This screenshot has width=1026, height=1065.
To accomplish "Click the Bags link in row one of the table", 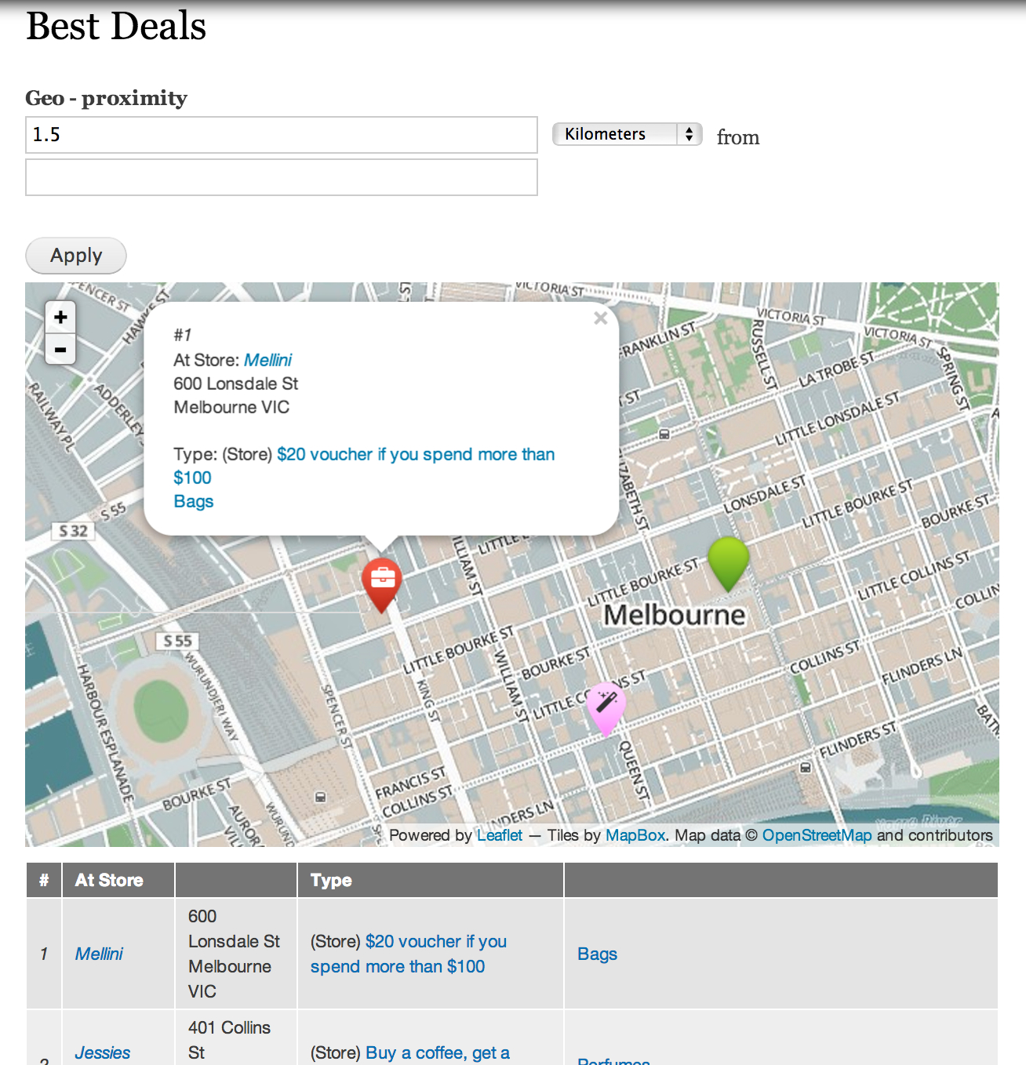I will (x=597, y=954).
